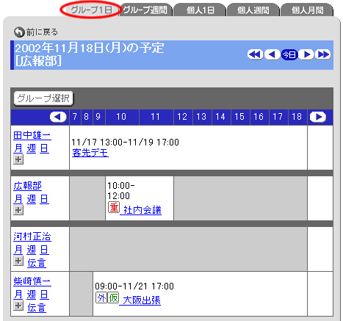Click the グループ選択 button
This screenshot has height=321, width=343.
pyautogui.click(x=43, y=98)
